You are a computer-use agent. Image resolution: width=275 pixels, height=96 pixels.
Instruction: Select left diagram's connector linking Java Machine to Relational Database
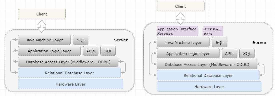click(x=11, y=56)
